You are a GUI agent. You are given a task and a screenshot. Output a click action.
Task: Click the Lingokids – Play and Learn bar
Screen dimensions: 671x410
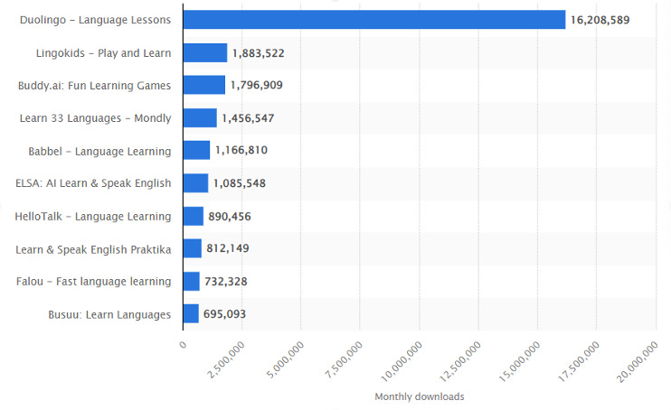tap(205, 53)
